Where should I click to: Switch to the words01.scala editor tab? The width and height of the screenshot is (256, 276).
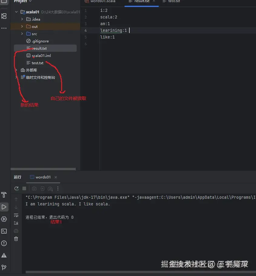point(100,2)
